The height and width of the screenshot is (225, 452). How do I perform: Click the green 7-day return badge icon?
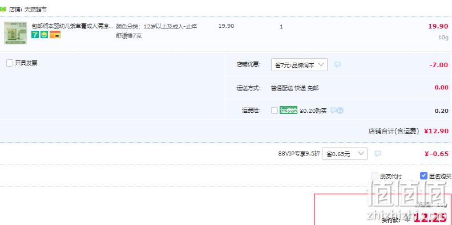click(x=35, y=35)
